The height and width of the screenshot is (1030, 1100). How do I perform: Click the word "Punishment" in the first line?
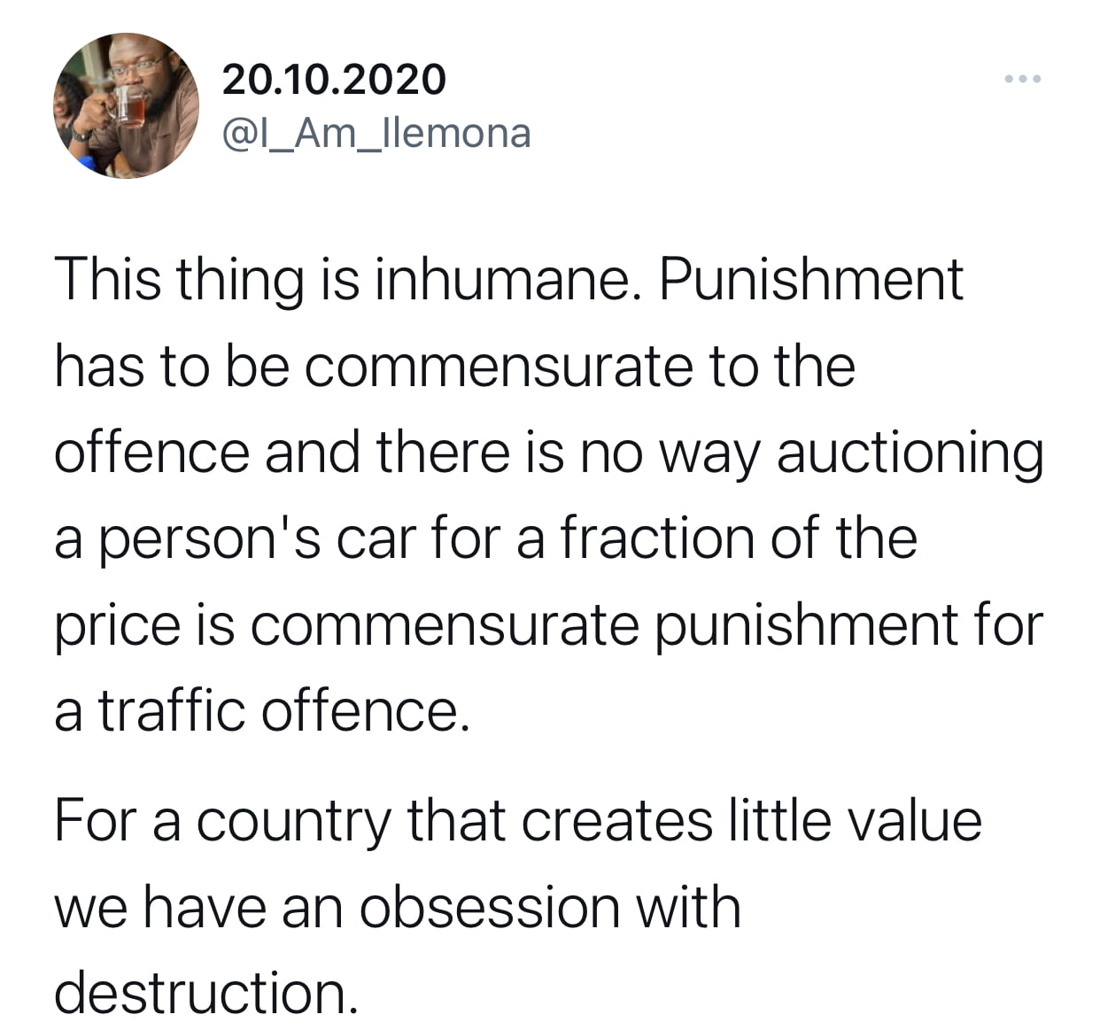tap(810, 280)
